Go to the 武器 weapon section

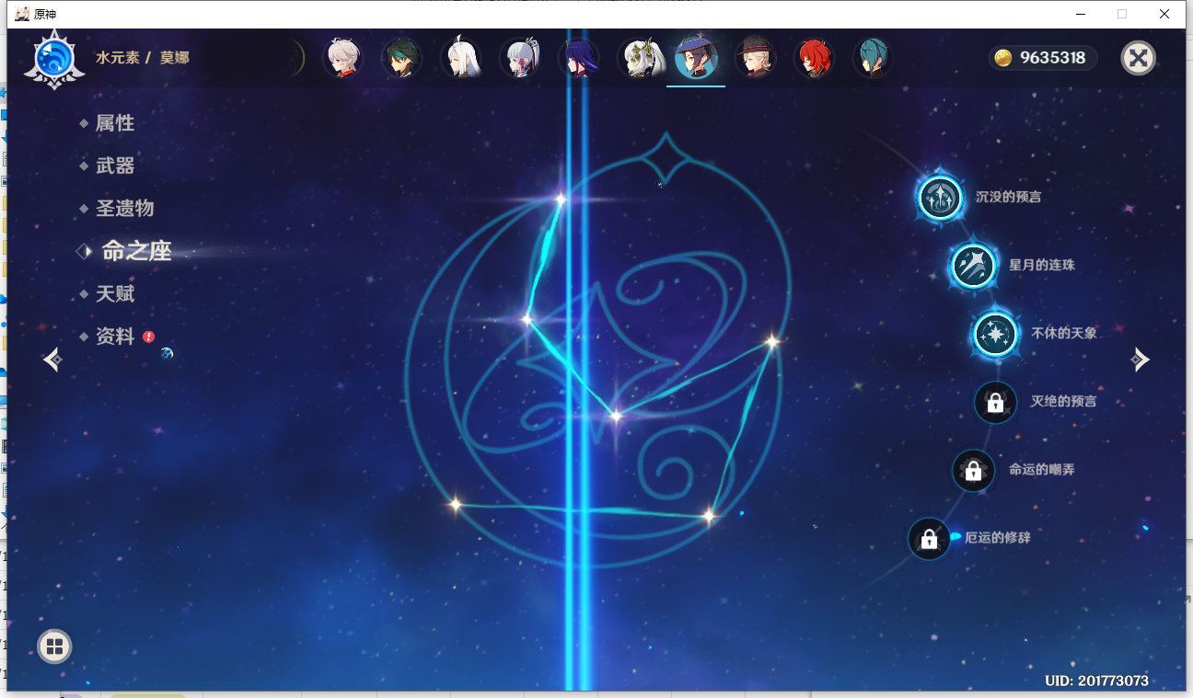coord(115,166)
